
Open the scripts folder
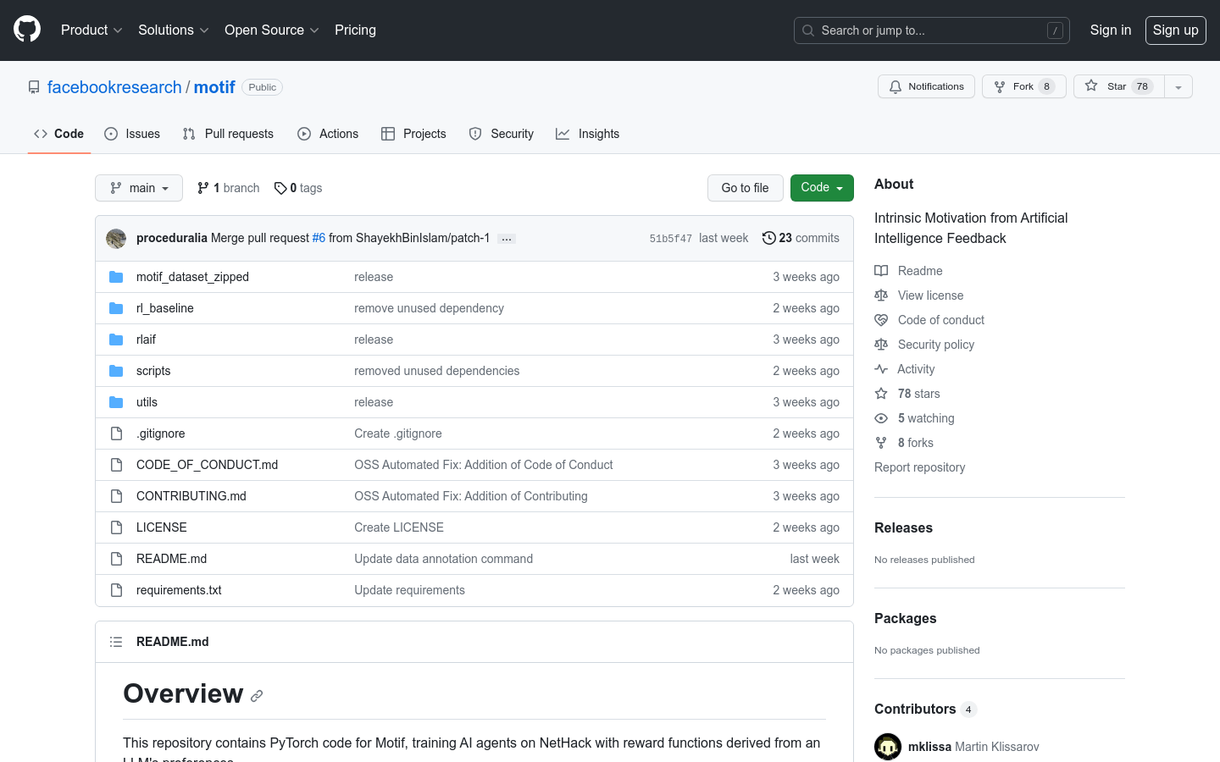click(153, 371)
